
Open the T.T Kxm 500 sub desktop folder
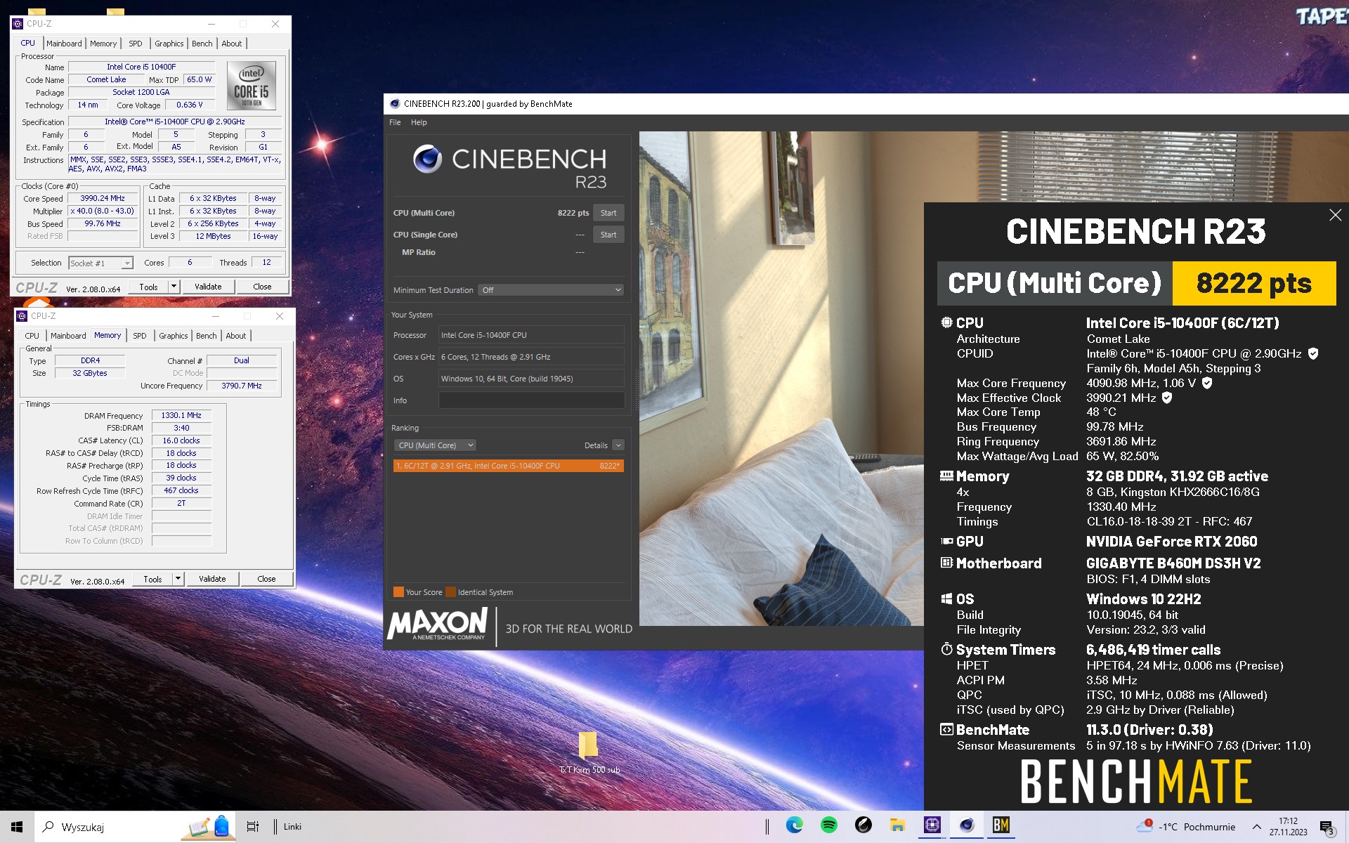coord(589,753)
